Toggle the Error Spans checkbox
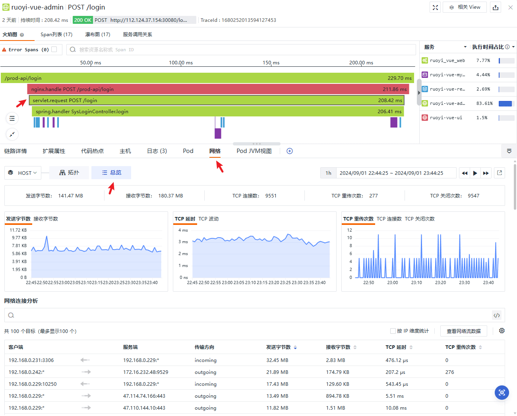 point(54,49)
